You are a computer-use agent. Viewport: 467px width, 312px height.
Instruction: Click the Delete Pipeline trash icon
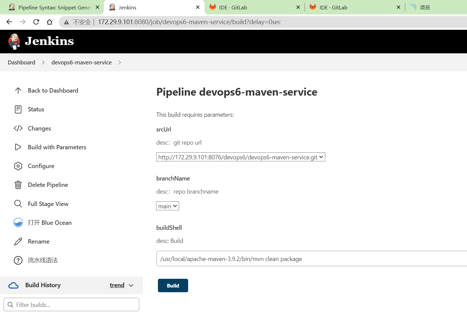point(18,185)
